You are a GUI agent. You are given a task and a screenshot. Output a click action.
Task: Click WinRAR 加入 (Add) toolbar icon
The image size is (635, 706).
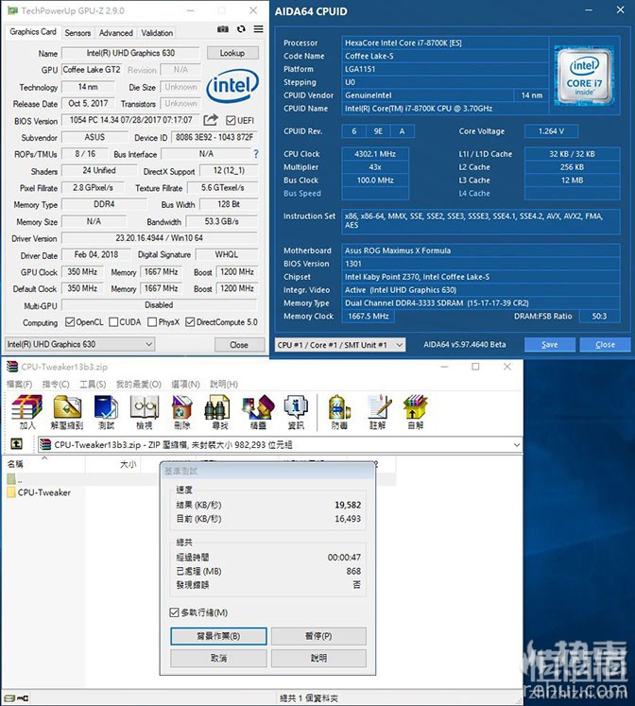tap(27, 411)
